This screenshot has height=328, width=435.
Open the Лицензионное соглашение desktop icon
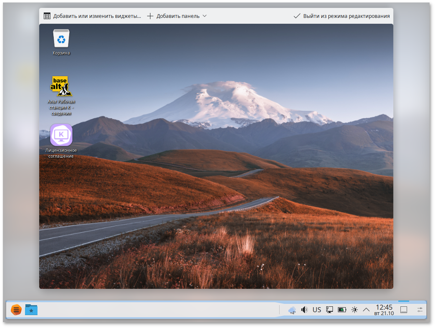61,135
